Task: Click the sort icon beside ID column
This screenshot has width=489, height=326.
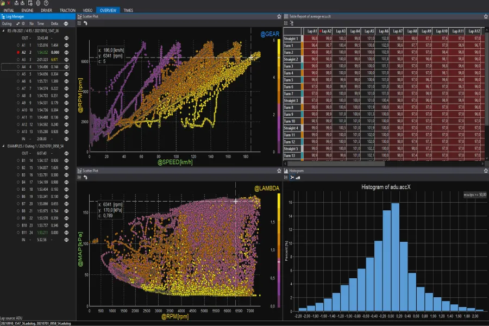Action: [x=18, y=24]
